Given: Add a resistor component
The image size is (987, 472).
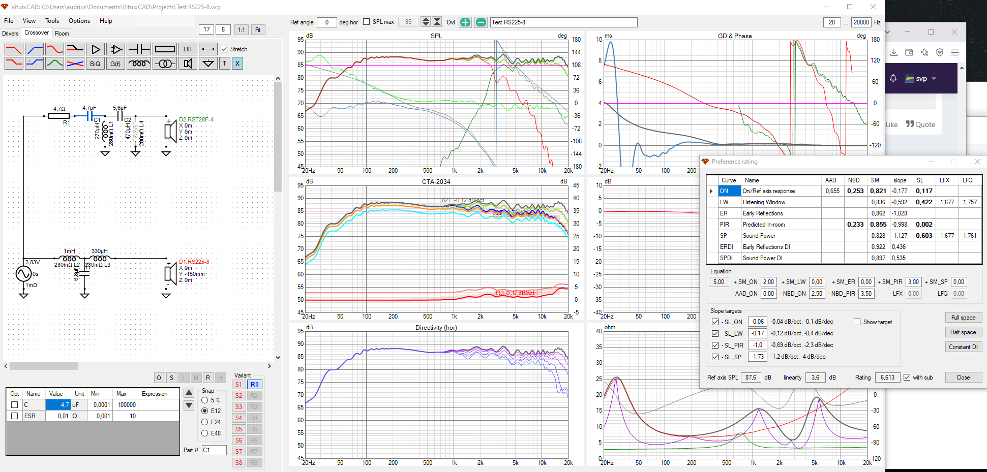Looking at the screenshot, I should click(x=165, y=49).
